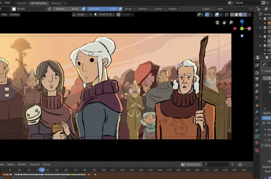Open the Brush settings popover
The height and width of the screenshot is (179, 271).
pyautogui.click(x=130, y=9)
